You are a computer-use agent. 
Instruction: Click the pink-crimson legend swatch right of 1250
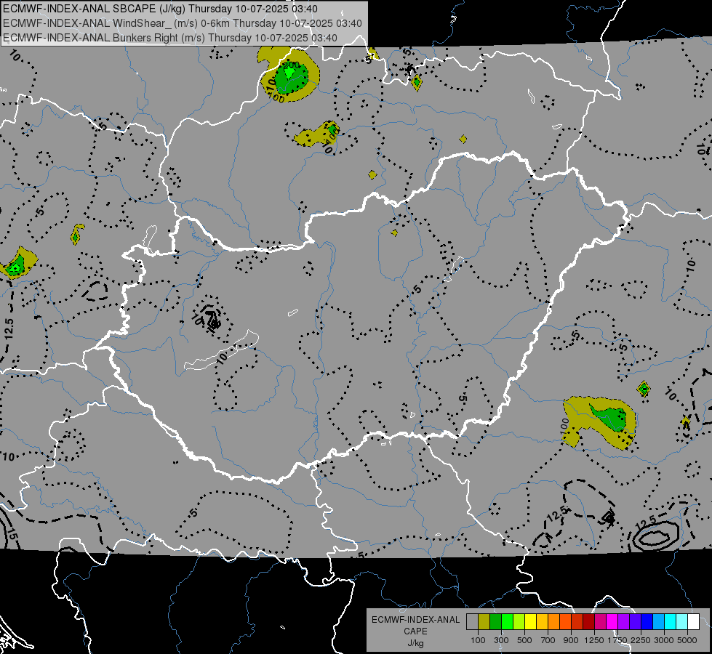(600, 622)
